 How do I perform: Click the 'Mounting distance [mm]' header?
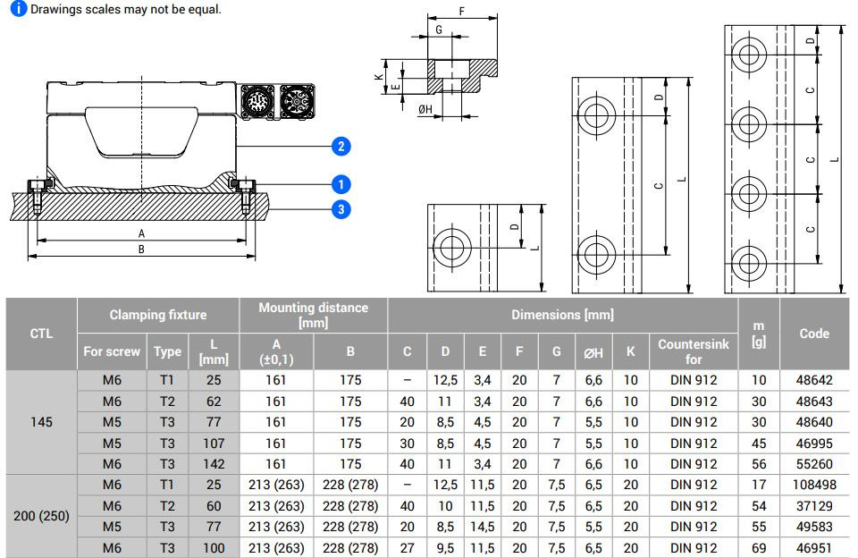click(314, 315)
